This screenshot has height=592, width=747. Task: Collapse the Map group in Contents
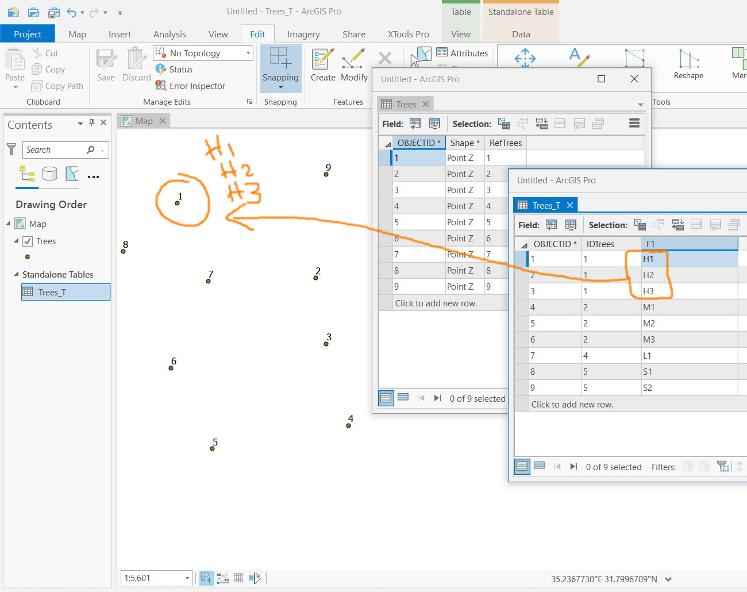tap(7, 223)
